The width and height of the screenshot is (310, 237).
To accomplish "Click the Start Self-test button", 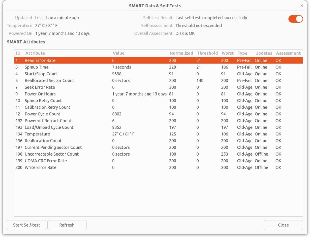I will (26, 225).
